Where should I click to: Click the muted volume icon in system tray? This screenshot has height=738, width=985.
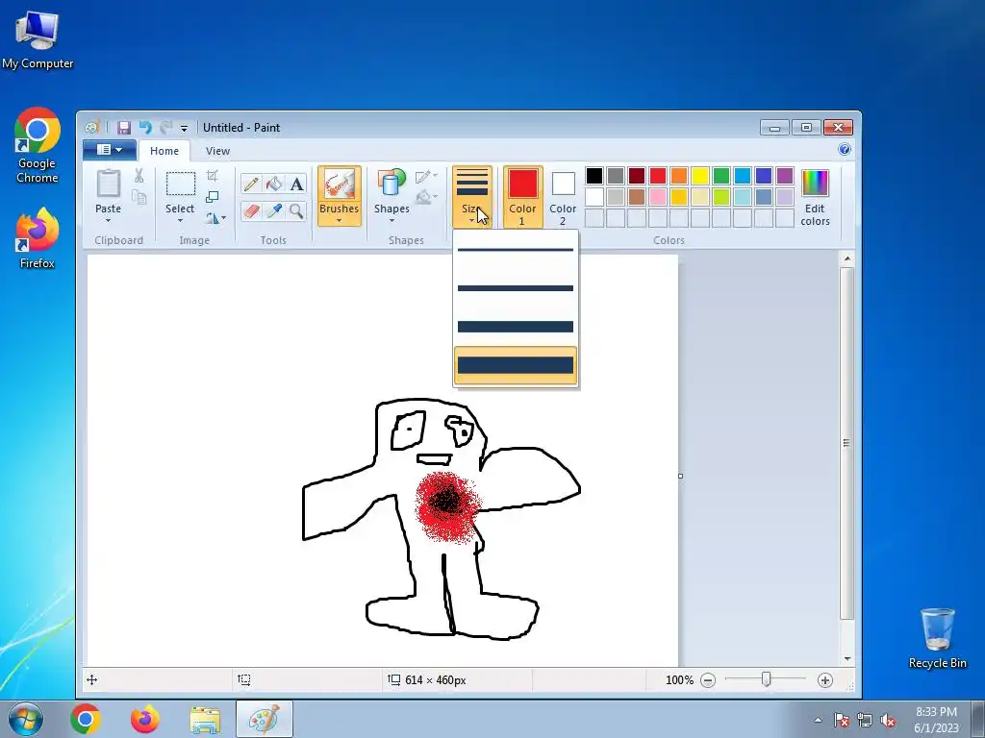[888, 720]
